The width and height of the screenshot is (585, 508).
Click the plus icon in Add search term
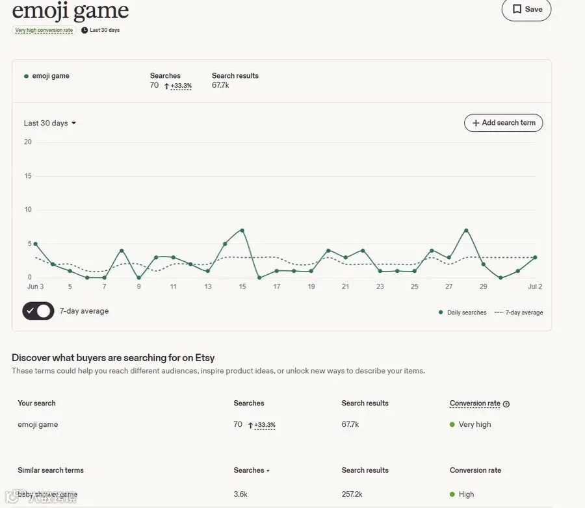476,123
